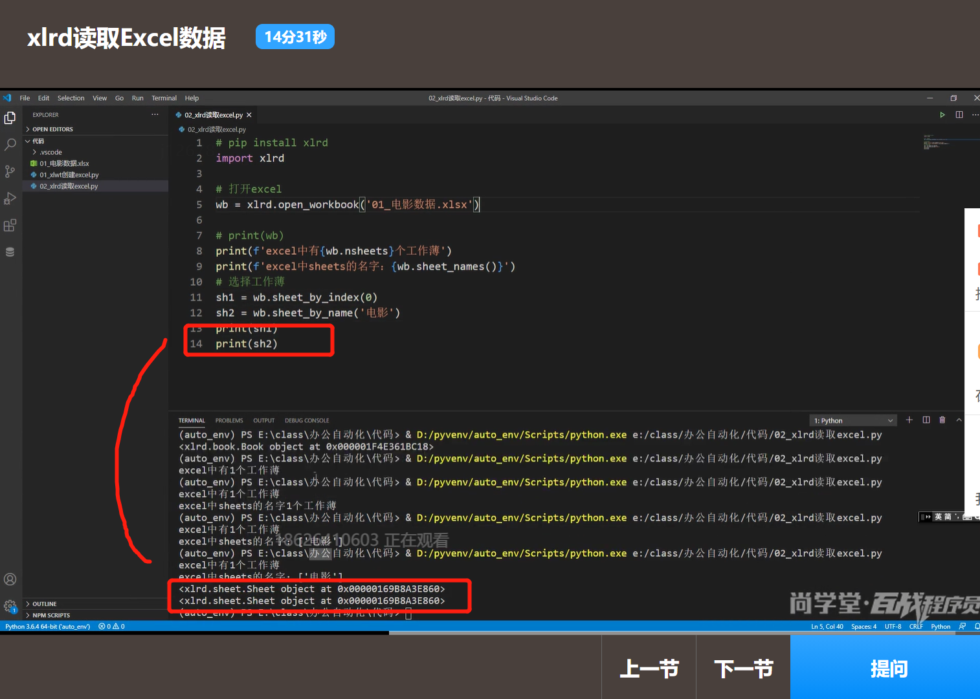
Task: Split the editor to the right
Action: (x=959, y=114)
